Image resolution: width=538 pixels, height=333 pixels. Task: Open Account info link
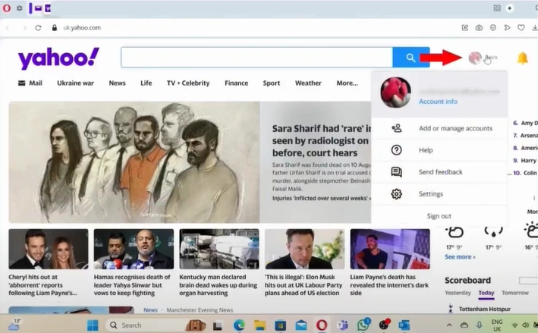[x=438, y=102]
